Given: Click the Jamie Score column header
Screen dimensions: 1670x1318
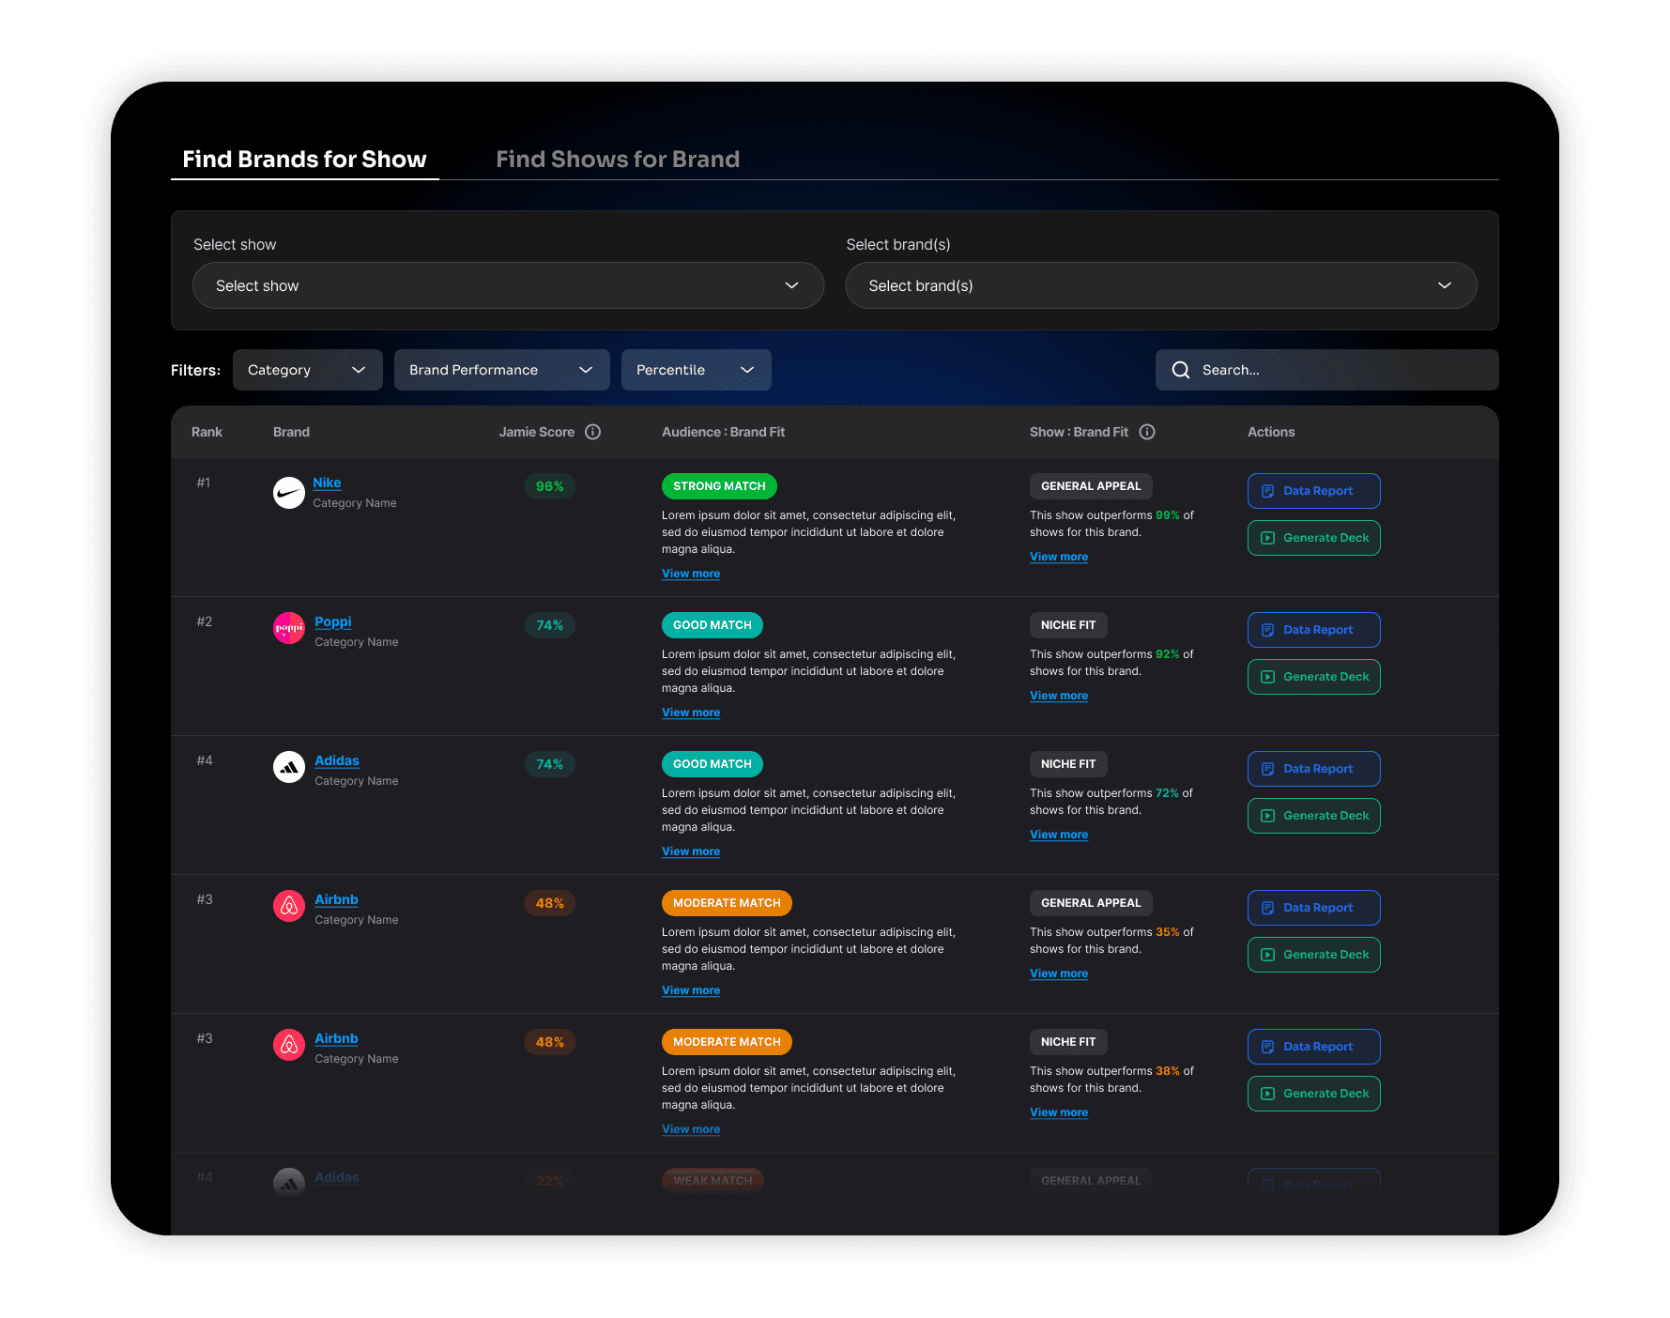Looking at the screenshot, I should click(x=536, y=432).
